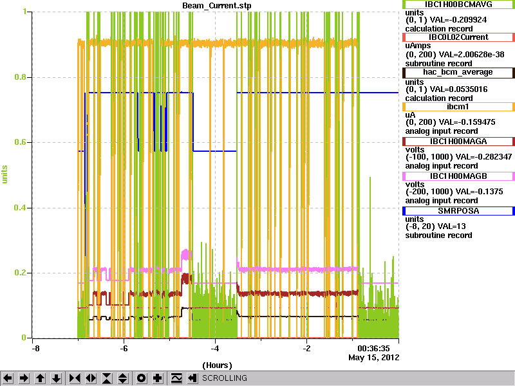
Task: Click the uA unit under ibcm1
Action: point(410,115)
